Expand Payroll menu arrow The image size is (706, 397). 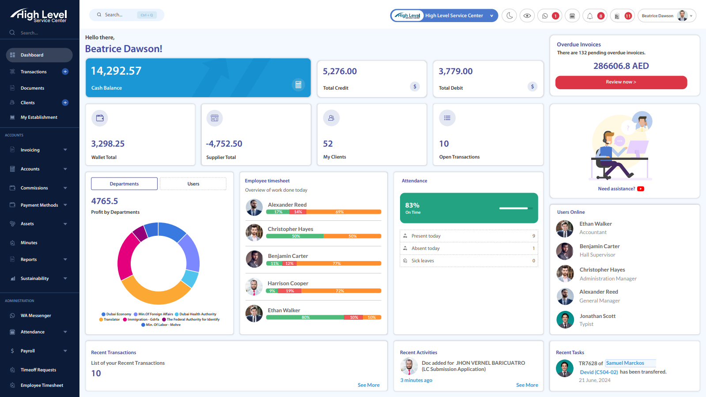pyautogui.click(x=65, y=351)
